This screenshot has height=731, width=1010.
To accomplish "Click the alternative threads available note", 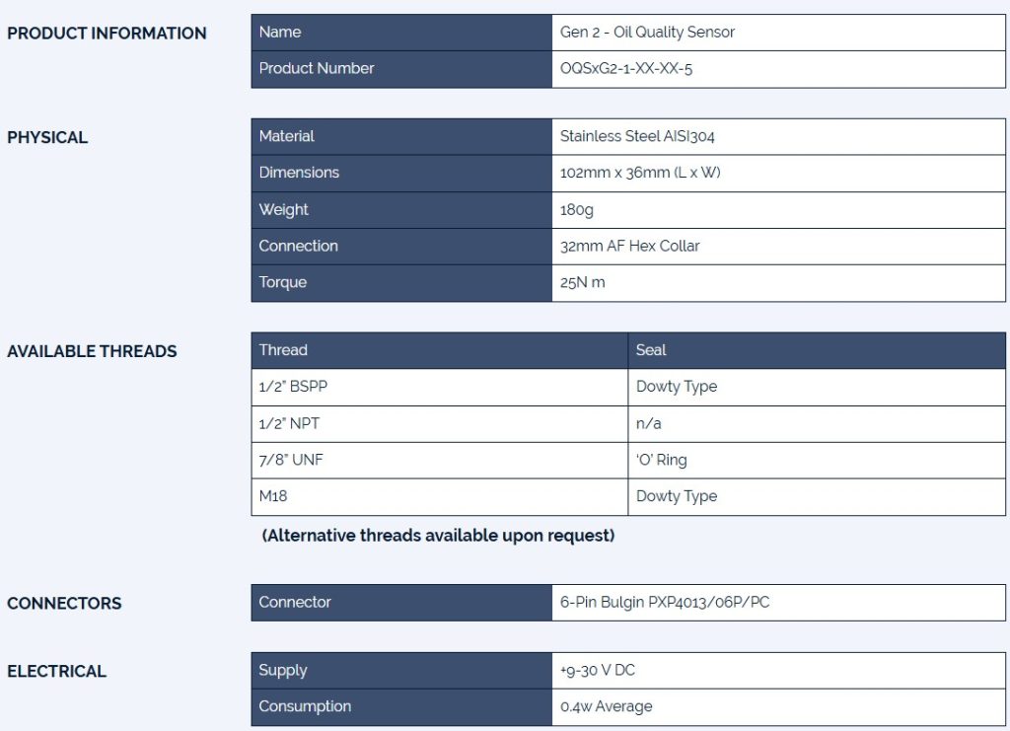I will point(438,536).
